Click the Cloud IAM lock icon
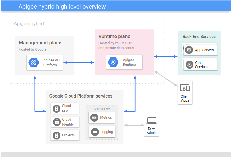Viewport: 232px width, 159px height. [57, 108]
